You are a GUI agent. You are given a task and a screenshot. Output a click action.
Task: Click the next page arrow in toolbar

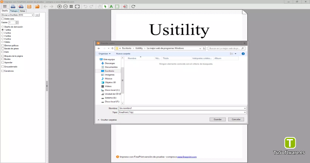[x=52, y=7]
